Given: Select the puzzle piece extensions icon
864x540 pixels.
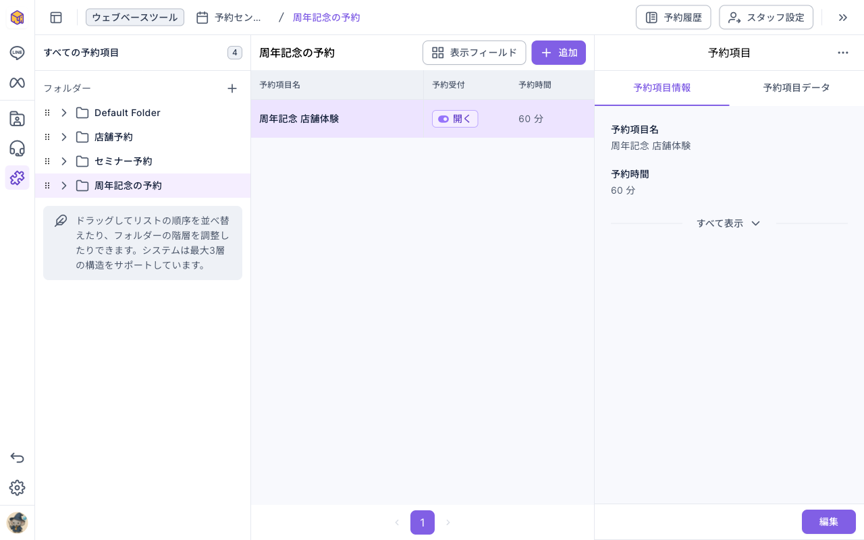Looking at the screenshot, I should (x=17, y=178).
